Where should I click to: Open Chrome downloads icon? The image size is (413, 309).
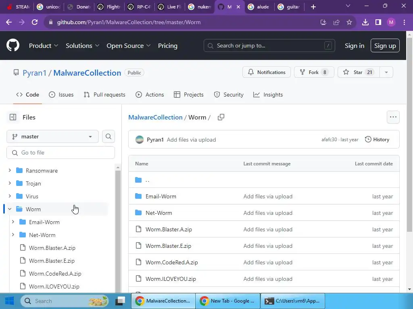[365, 23]
